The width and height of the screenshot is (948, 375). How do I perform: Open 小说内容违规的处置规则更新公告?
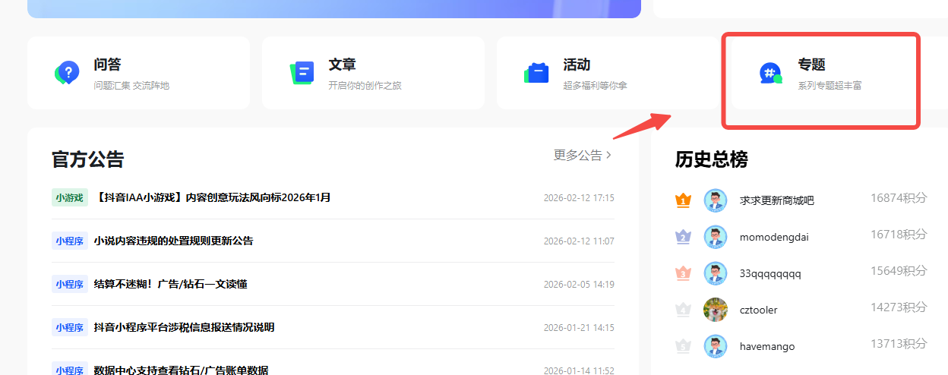click(x=173, y=241)
